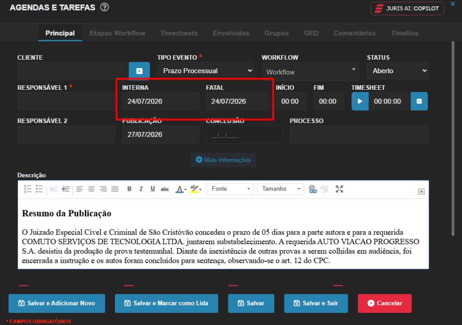Image resolution: width=462 pixels, height=325 pixels.
Task: Switch to Timesheets tab
Action: [179, 33]
